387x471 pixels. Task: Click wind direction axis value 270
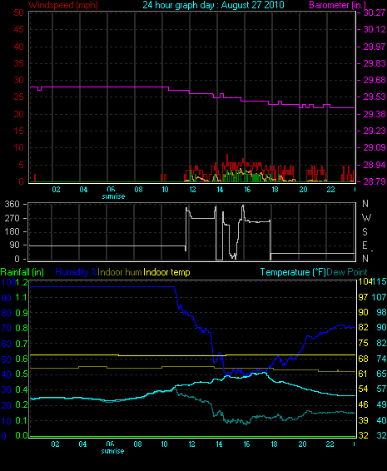12,218
